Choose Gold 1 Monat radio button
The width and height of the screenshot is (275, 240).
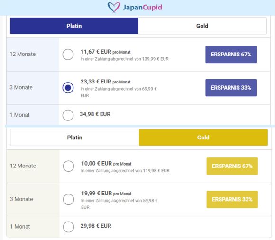68,227
